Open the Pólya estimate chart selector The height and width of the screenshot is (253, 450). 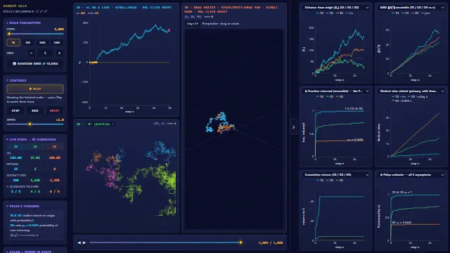click(x=411, y=175)
